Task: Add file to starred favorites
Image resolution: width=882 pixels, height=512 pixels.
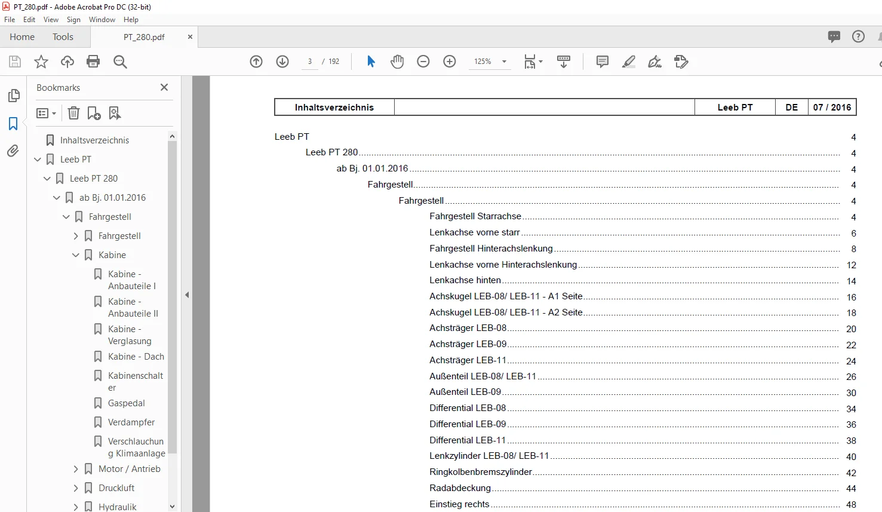Action: coord(41,62)
